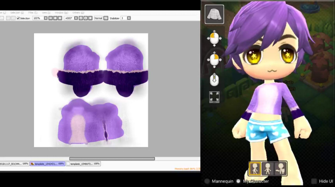Enable the Hide UI checkbox
335x187 pixels.
314,181
